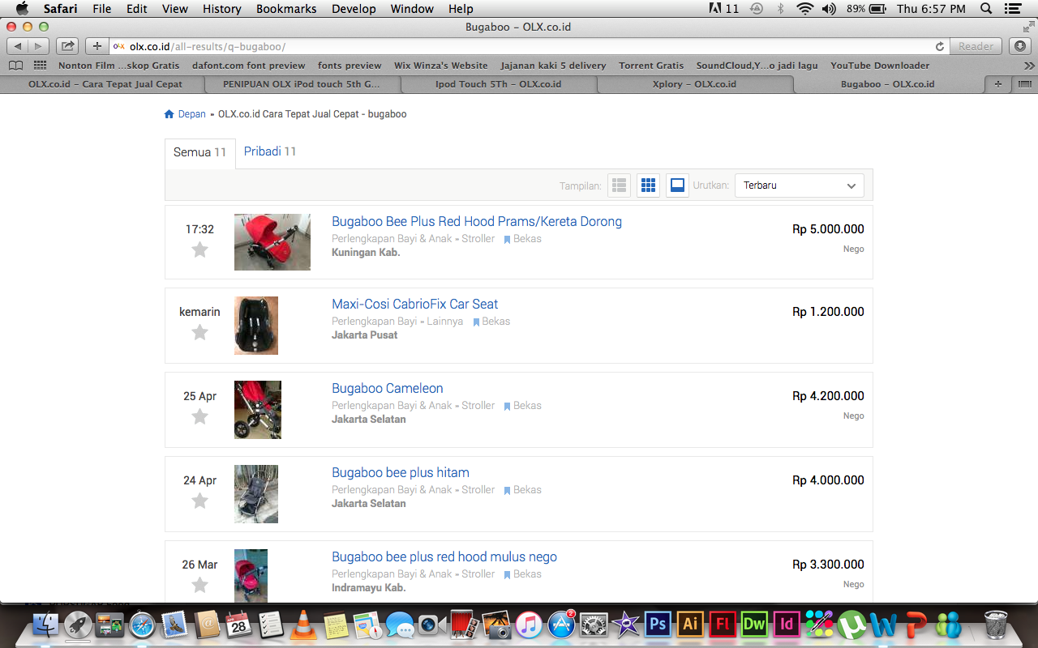
Task: Launch InDesign from the Dock
Action: 787,625
